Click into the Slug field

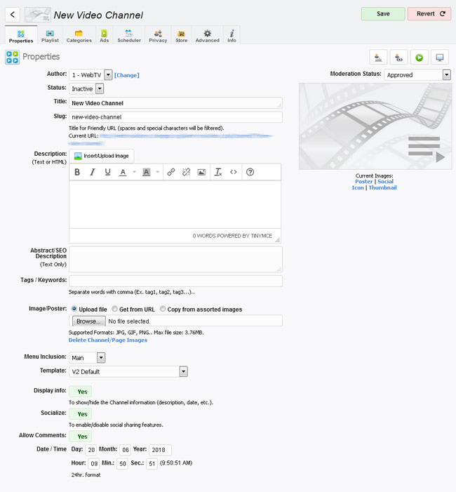click(175, 117)
